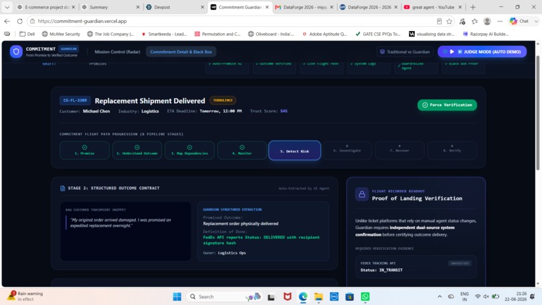This screenshot has height=305, width=542.
Task: Click the taskbar Search box
Action: 225,297
